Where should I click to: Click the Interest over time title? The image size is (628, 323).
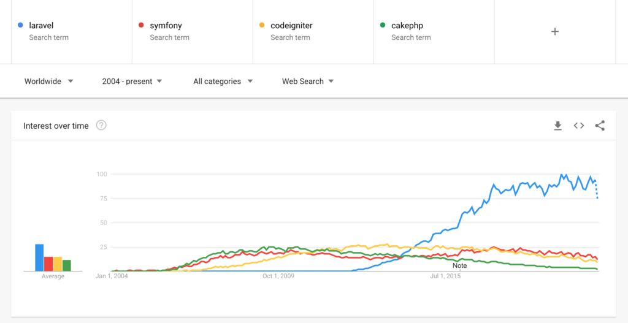(56, 126)
